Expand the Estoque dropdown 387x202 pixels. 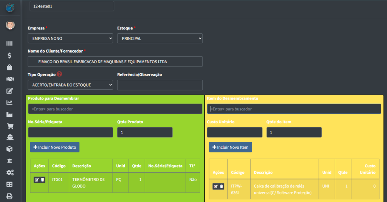[160, 38]
